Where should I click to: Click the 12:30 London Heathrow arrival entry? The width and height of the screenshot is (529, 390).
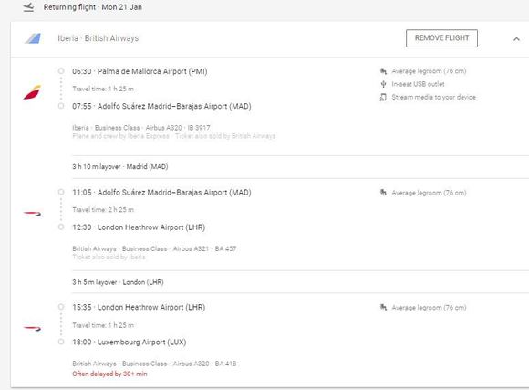139,227
